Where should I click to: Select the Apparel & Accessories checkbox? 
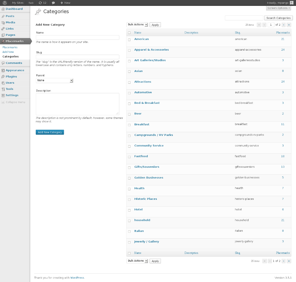[129, 50]
